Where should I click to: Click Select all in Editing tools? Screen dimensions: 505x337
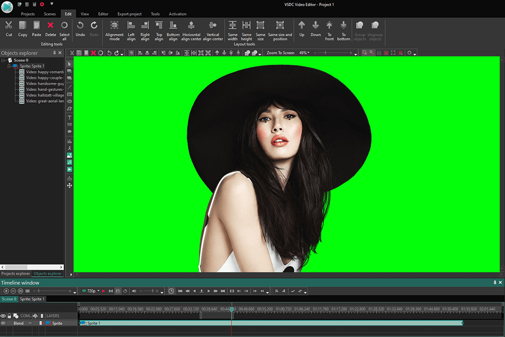point(64,31)
